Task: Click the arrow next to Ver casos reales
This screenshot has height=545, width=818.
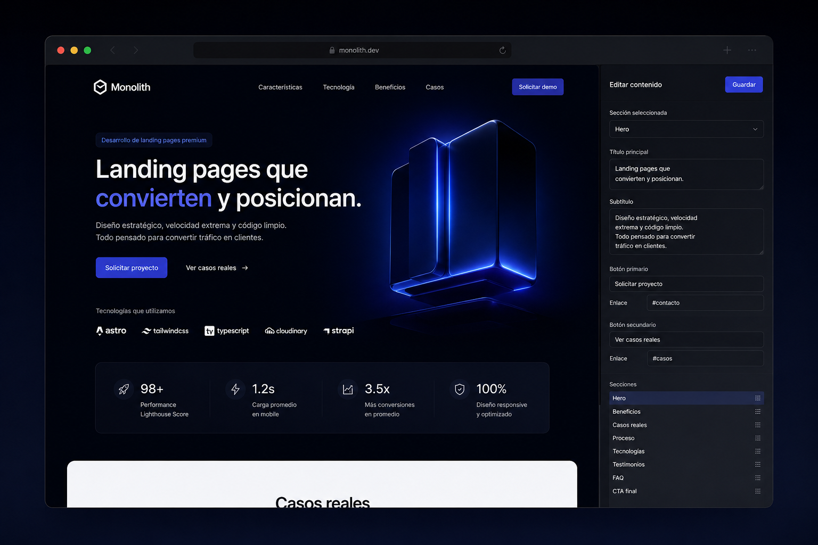Action: 245,268
